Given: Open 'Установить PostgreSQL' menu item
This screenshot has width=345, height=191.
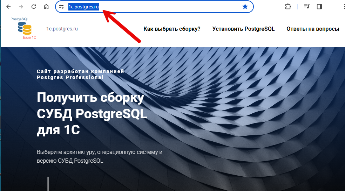Looking at the screenshot, I should [243, 29].
